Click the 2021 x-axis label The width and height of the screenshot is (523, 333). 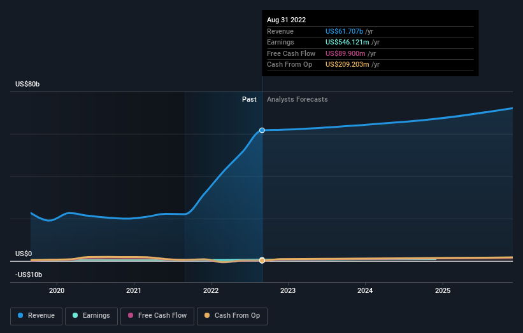pyautogui.click(x=134, y=290)
